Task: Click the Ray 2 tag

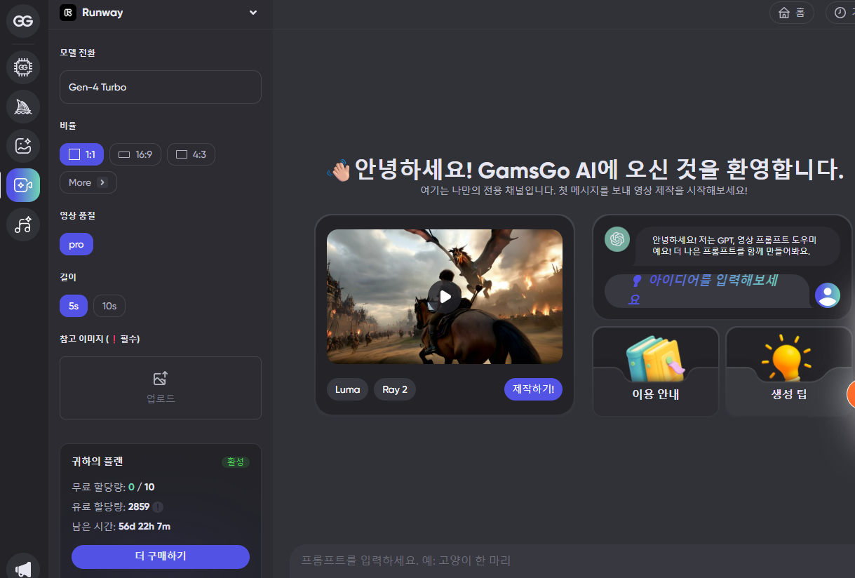Action: click(x=395, y=389)
